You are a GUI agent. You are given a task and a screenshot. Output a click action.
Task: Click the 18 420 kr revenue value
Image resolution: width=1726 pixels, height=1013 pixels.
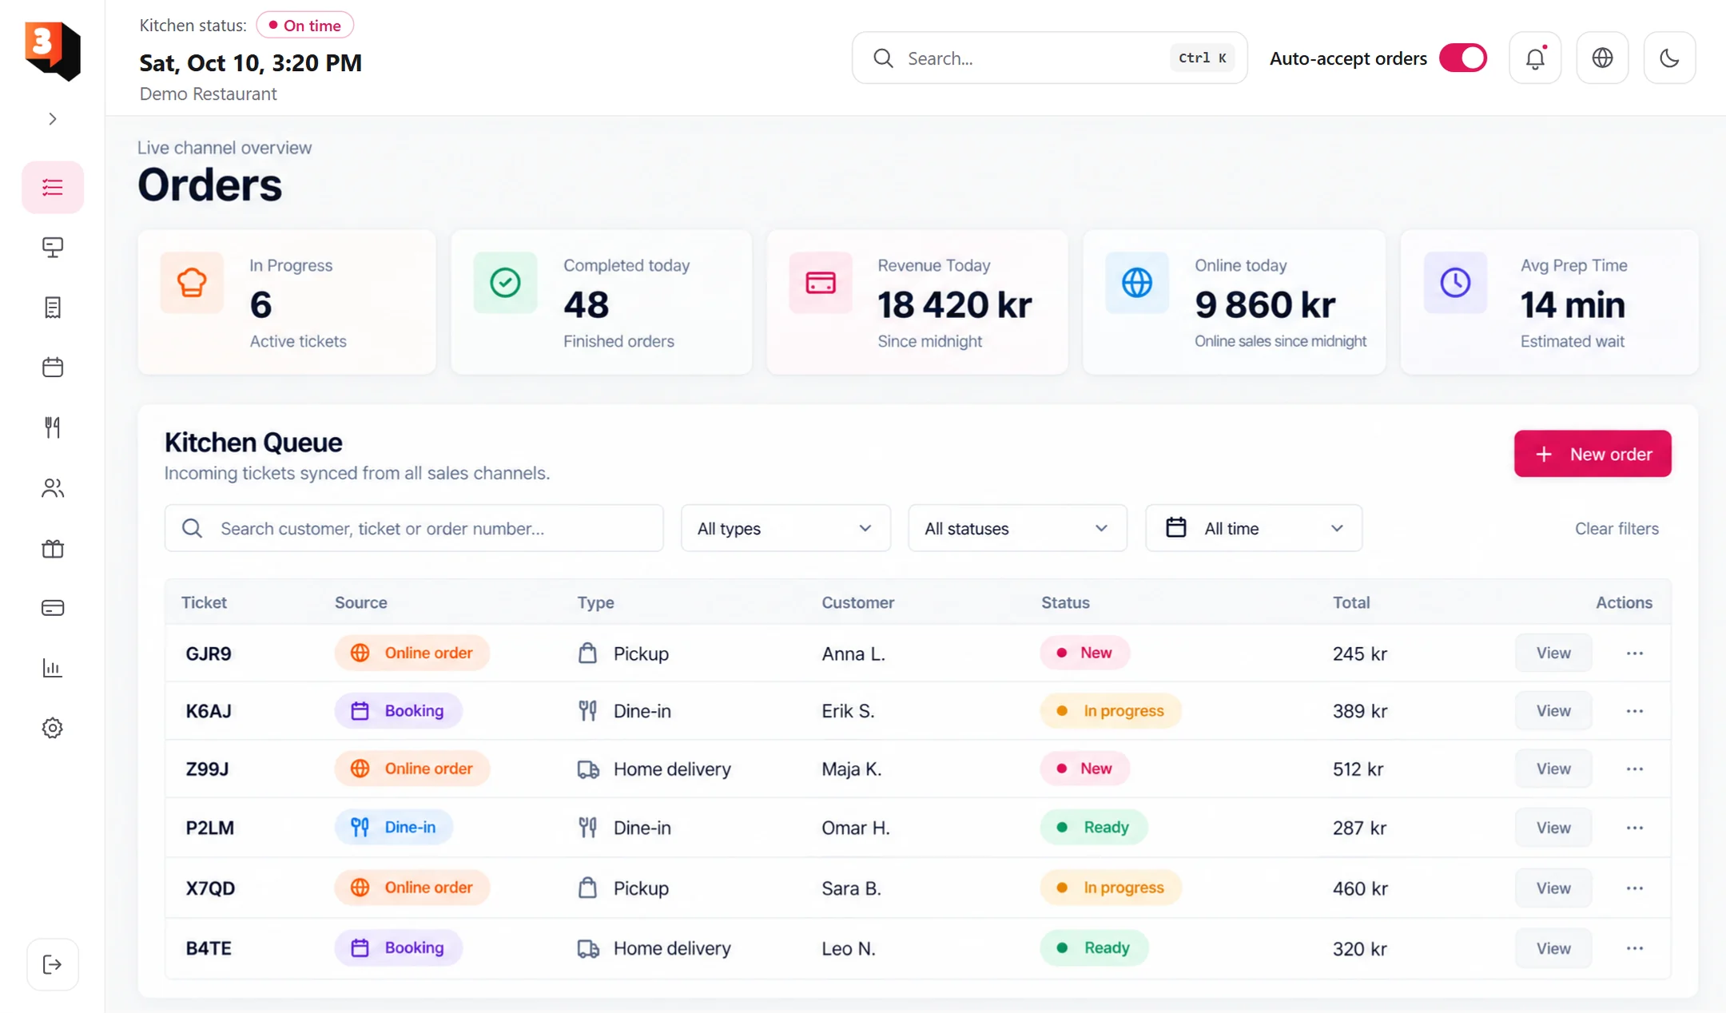(x=955, y=304)
